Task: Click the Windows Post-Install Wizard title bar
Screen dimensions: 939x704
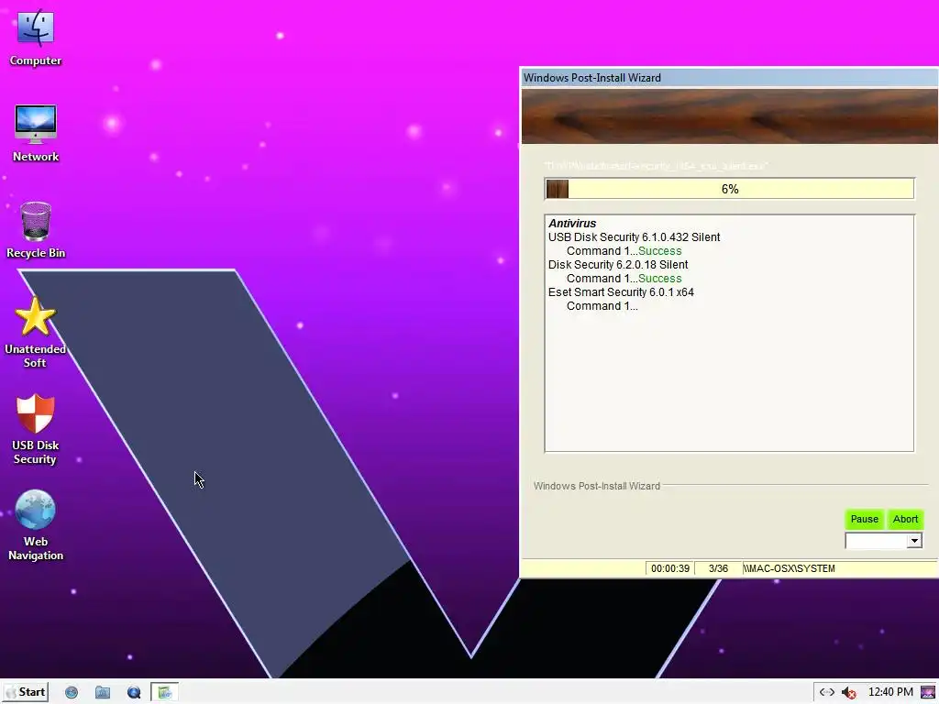Action: (x=729, y=78)
